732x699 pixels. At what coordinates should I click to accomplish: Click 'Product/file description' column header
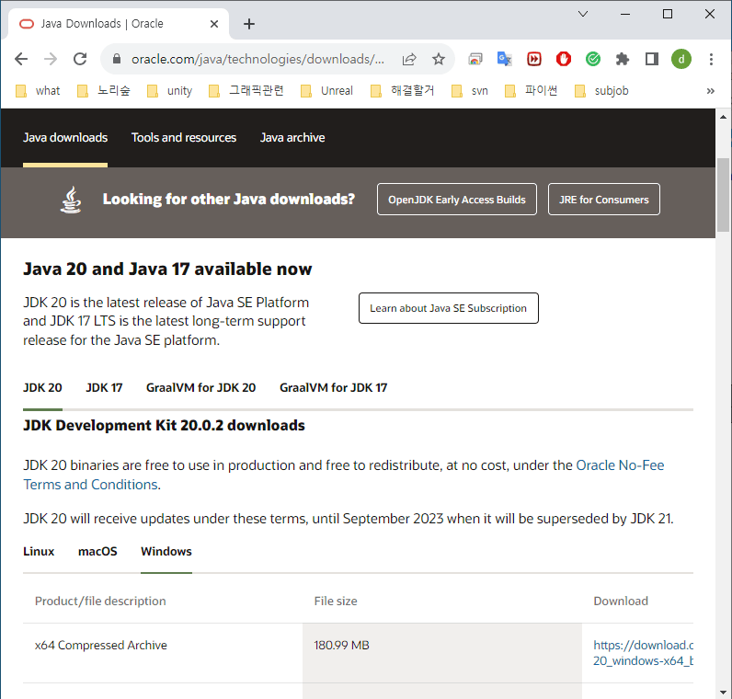(100, 601)
